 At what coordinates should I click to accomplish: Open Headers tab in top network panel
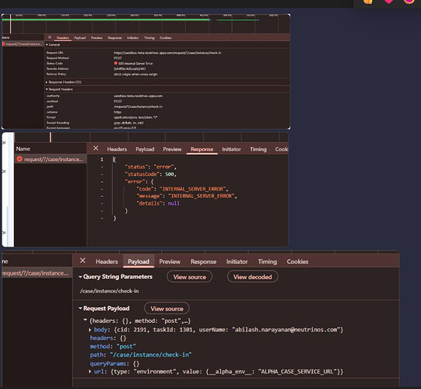62,38
